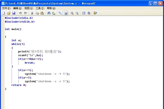
Task: Open the 编辑(E) menu
Action: tap(17, 8)
